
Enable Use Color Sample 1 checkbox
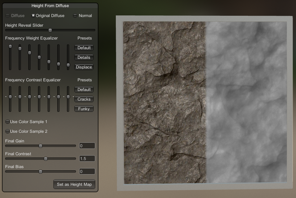7,122
